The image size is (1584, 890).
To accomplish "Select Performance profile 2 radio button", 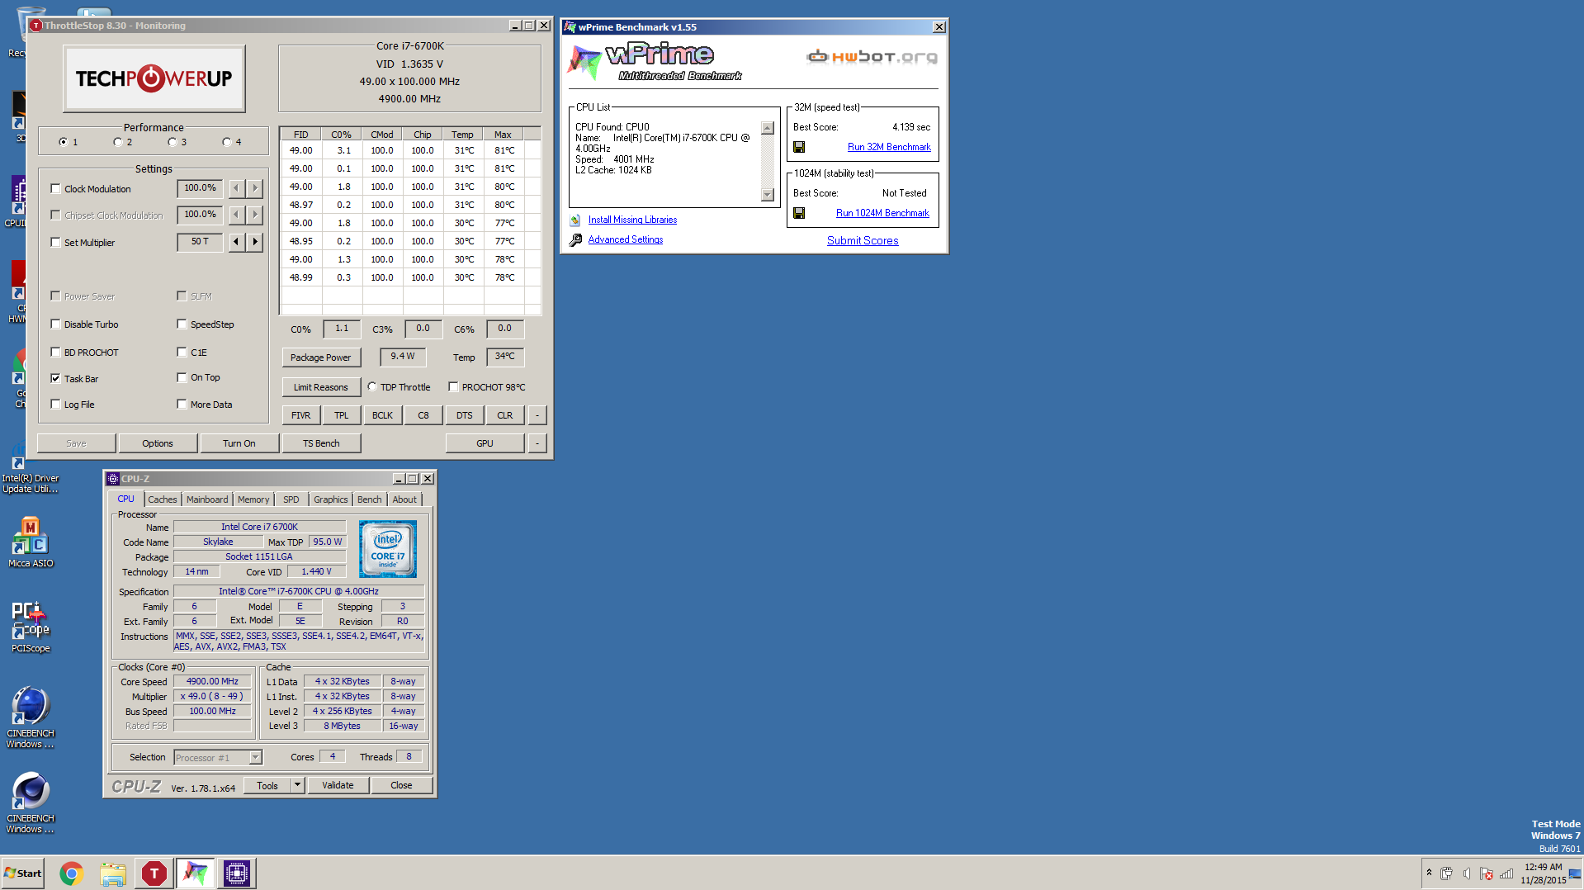I will 117,142.
